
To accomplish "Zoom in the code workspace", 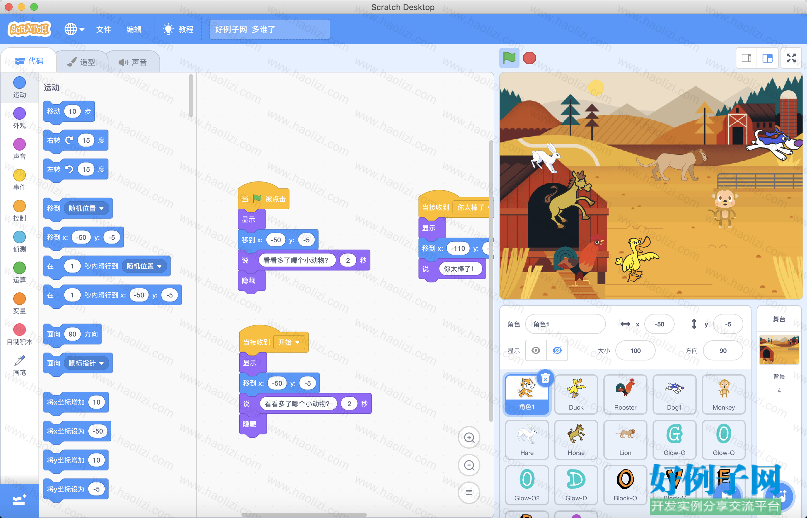I will 469,438.
